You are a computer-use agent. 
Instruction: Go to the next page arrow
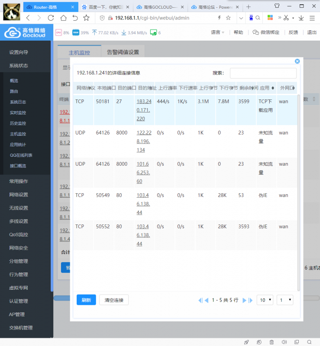coord(244,300)
